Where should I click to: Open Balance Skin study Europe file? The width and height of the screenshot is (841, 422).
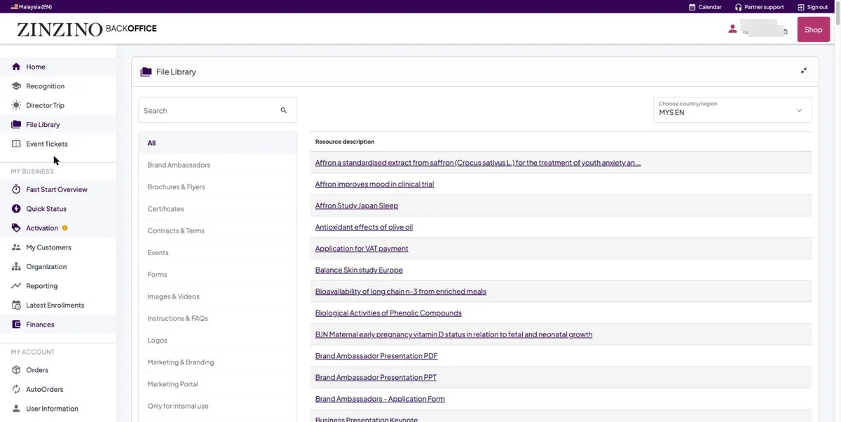(359, 270)
